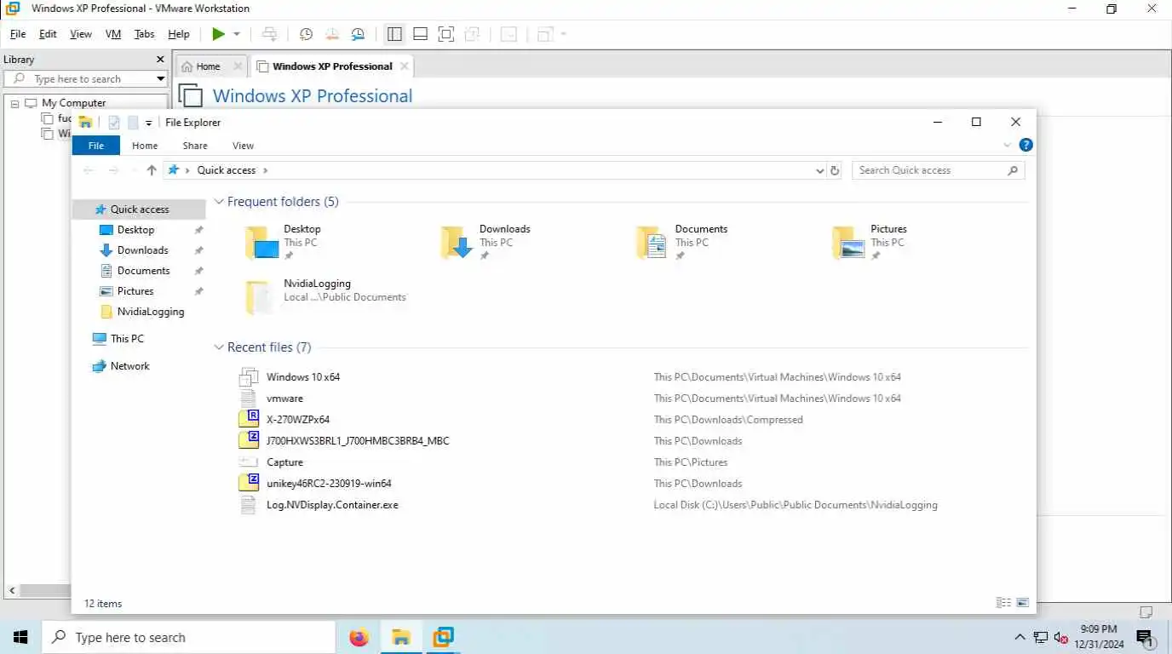The image size is (1172, 654).
Task: Select Network in the navigation pane
Action: (x=129, y=366)
